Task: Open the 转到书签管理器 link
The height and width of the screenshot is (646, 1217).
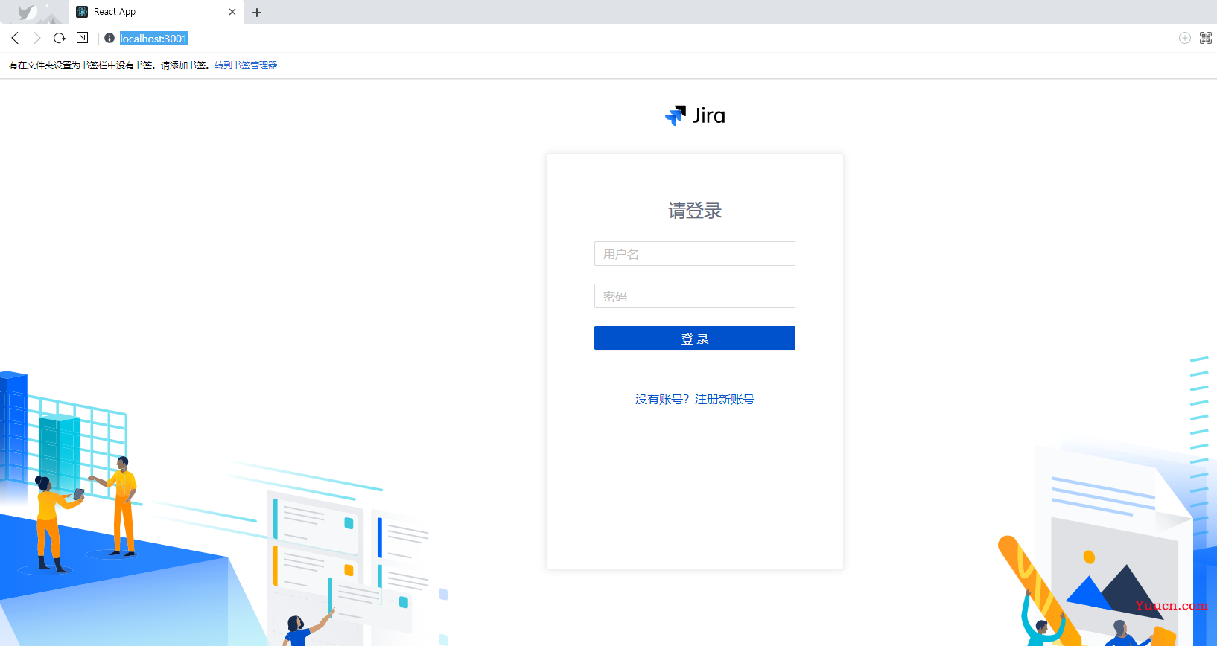Action: click(246, 65)
